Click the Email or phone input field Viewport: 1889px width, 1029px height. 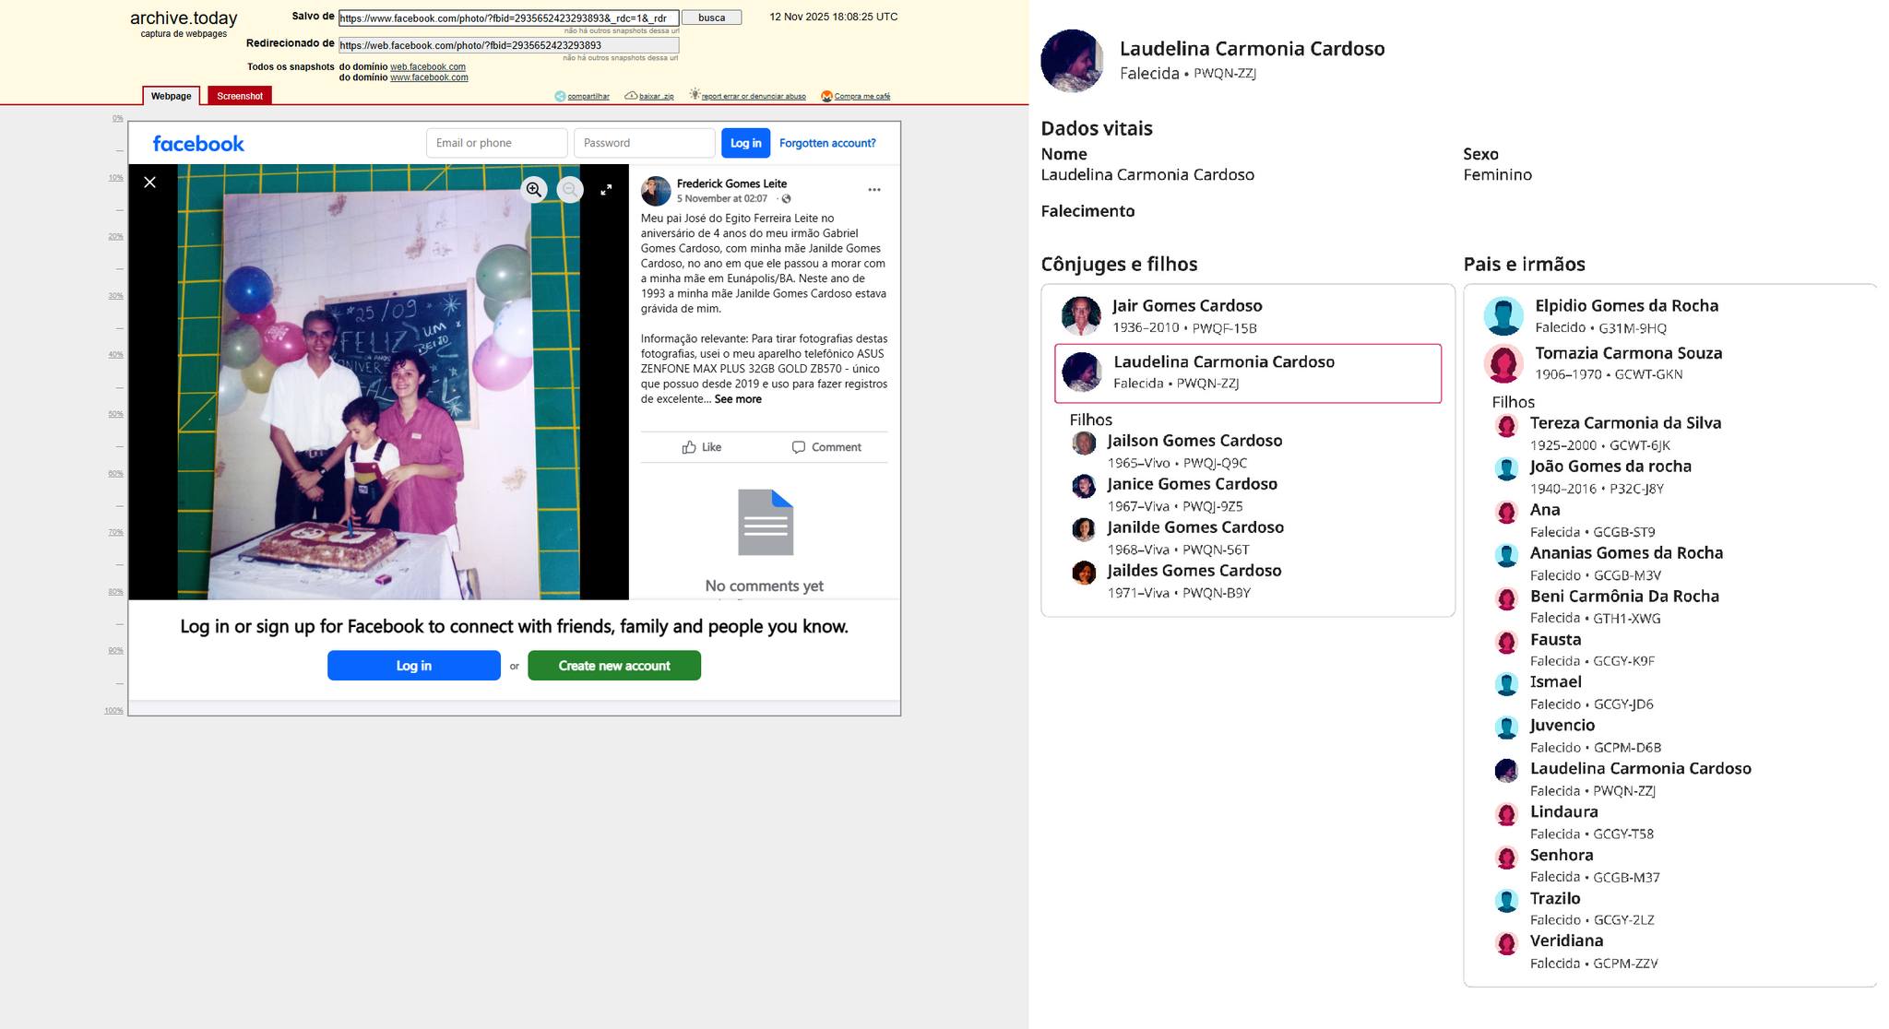point(496,143)
